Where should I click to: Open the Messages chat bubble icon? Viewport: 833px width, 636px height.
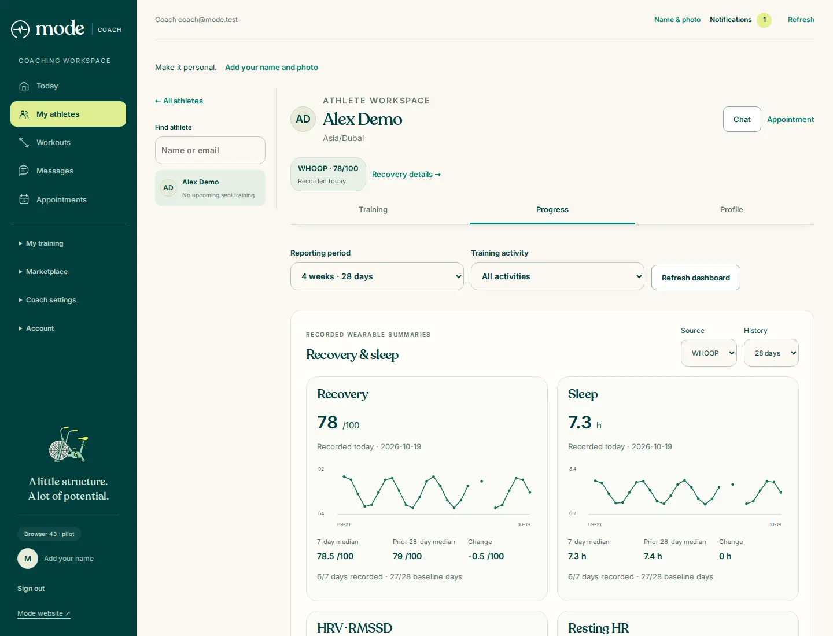point(24,171)
